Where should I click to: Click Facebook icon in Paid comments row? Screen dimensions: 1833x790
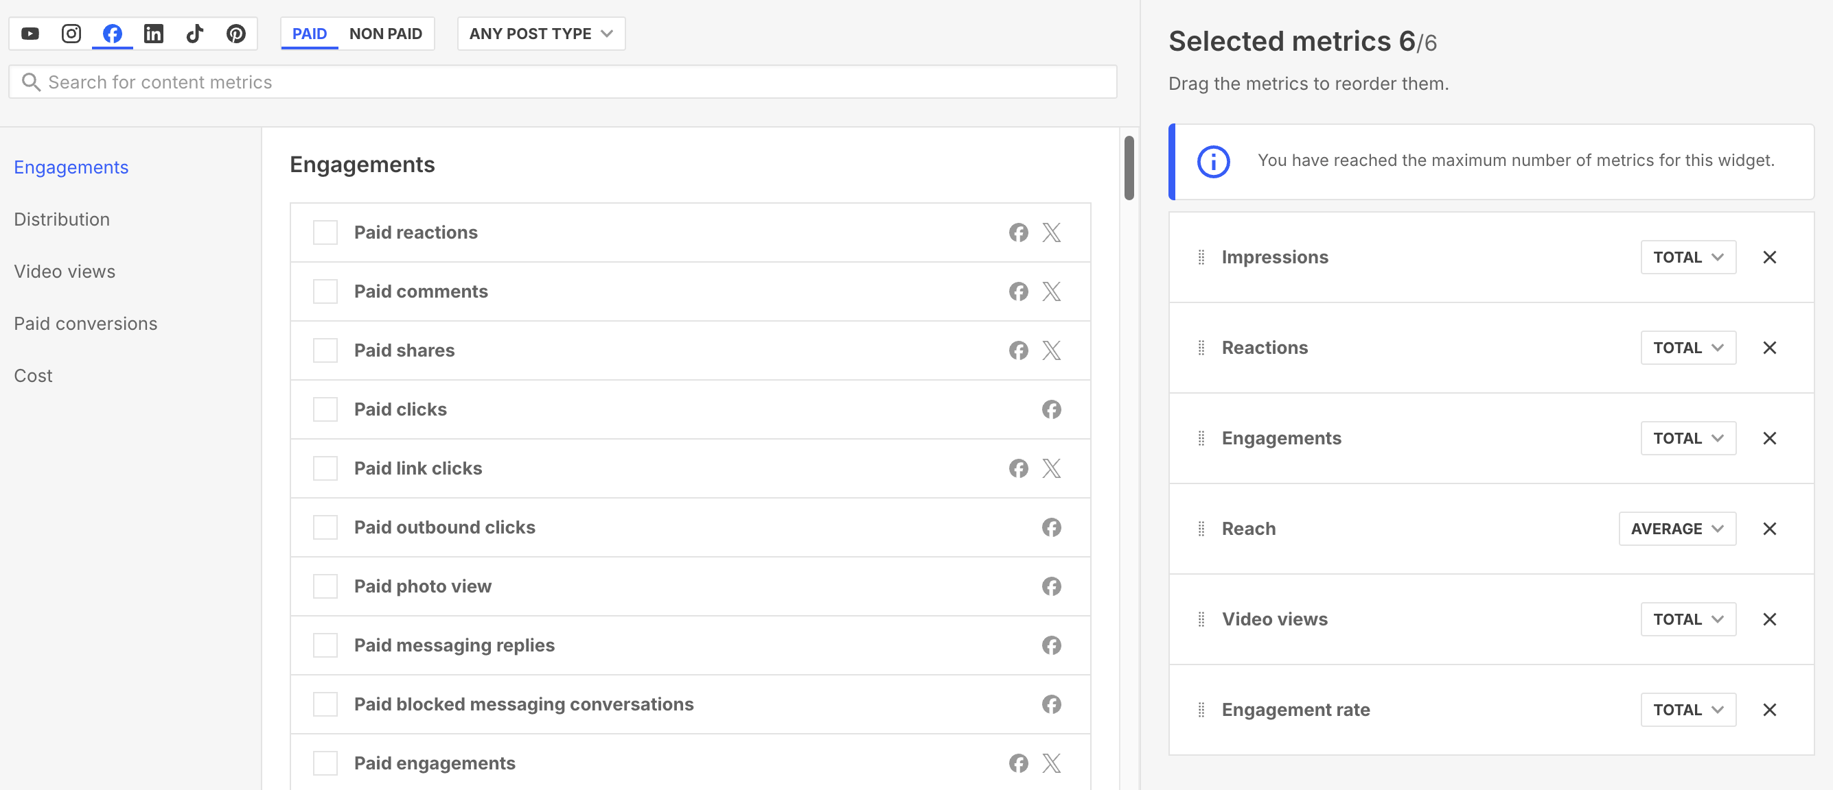click(x=1018, y=291)
